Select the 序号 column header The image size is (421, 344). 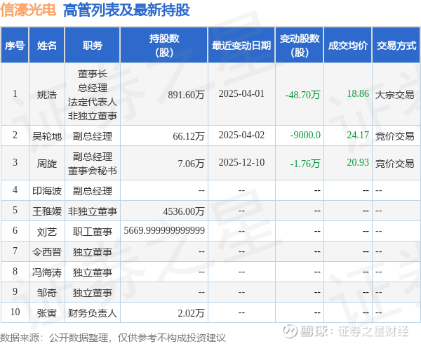15,46
